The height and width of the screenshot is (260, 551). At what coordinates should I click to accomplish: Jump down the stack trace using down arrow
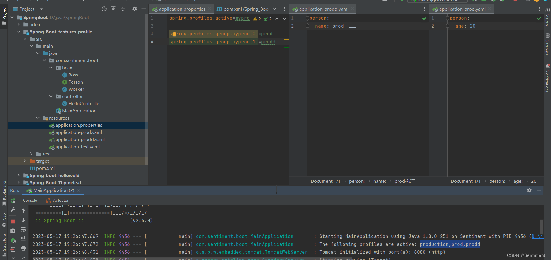coord(23,220)
